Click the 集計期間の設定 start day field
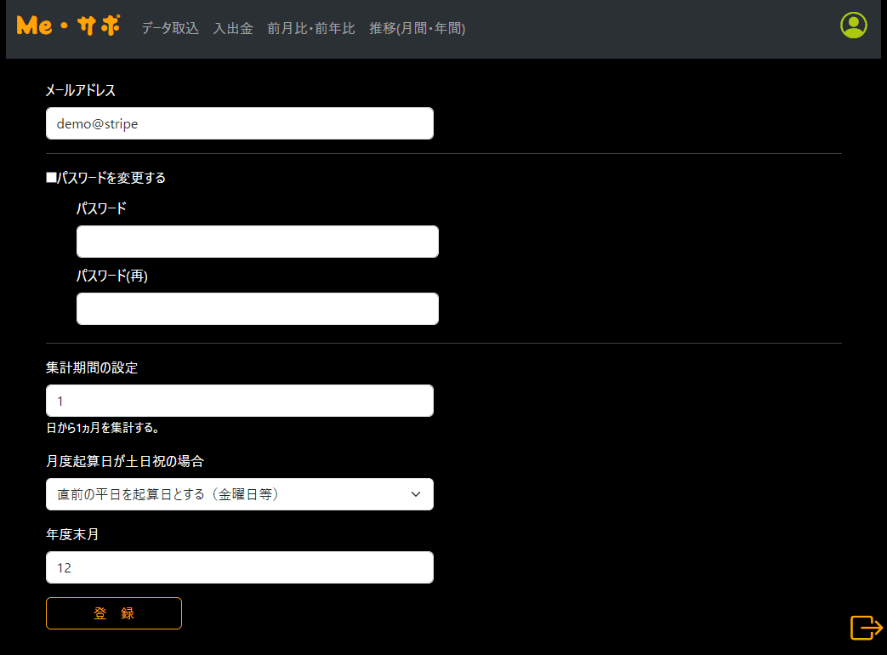887x655 pixels. (239, 401)
